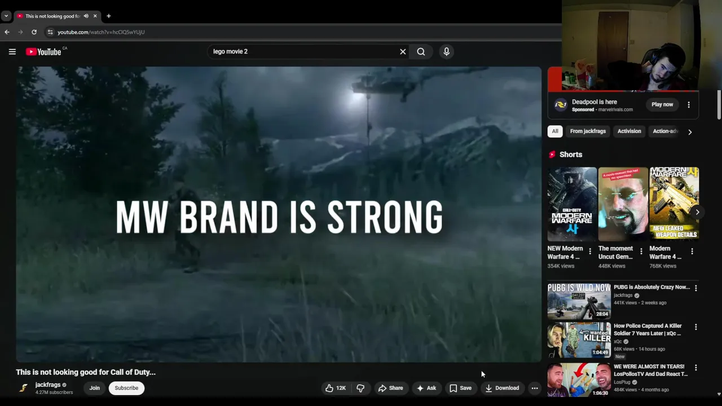Like the video with thumbs up
This screenshot has height=406, width=722.
tap(335, 388)
